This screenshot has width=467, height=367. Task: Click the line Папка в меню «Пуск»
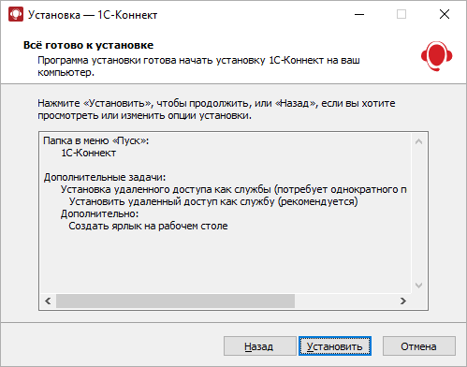click(x=96, y=140)
